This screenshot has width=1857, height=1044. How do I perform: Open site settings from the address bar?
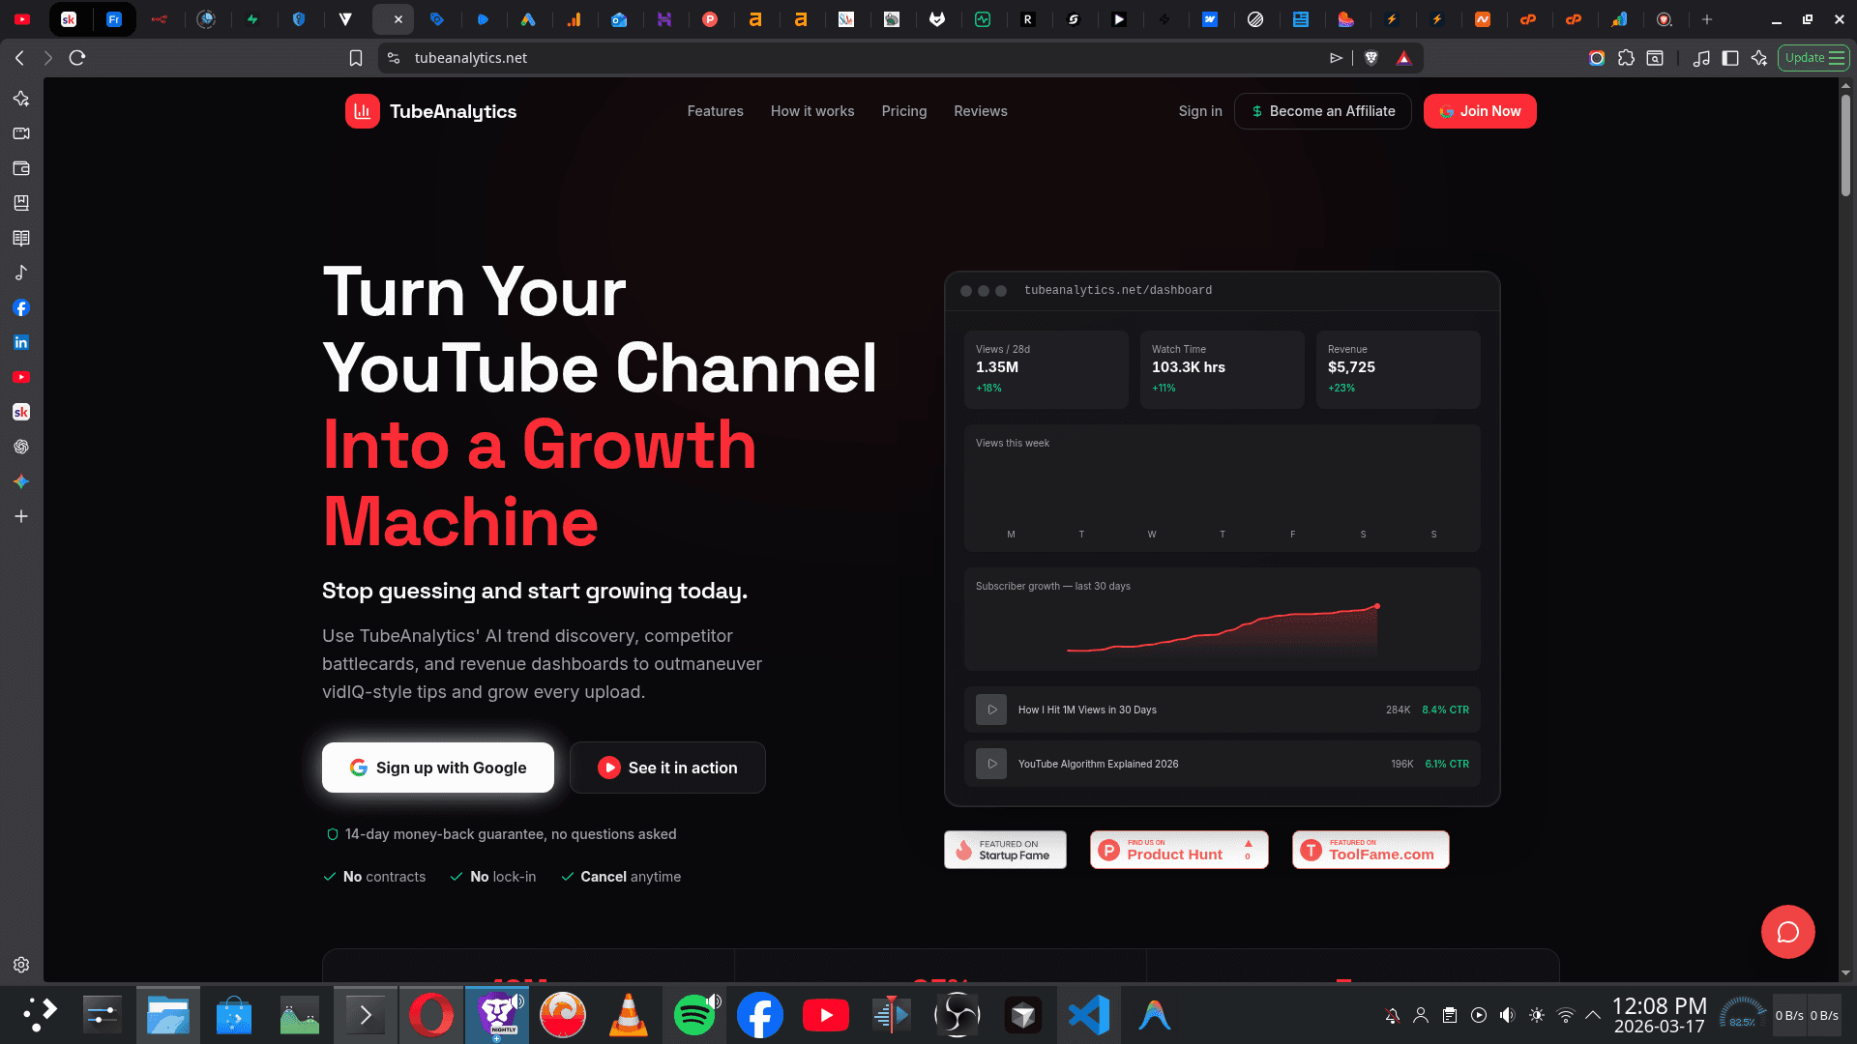394,58
